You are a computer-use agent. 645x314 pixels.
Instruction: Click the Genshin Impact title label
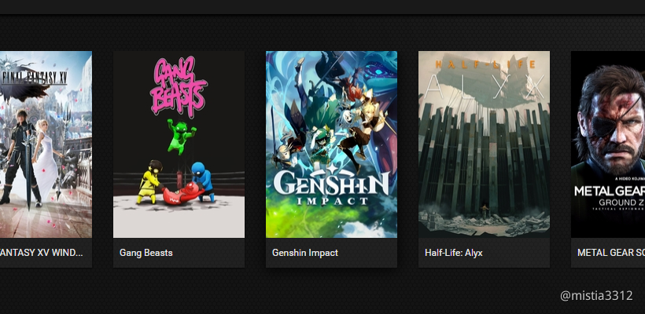pos(305,253)
